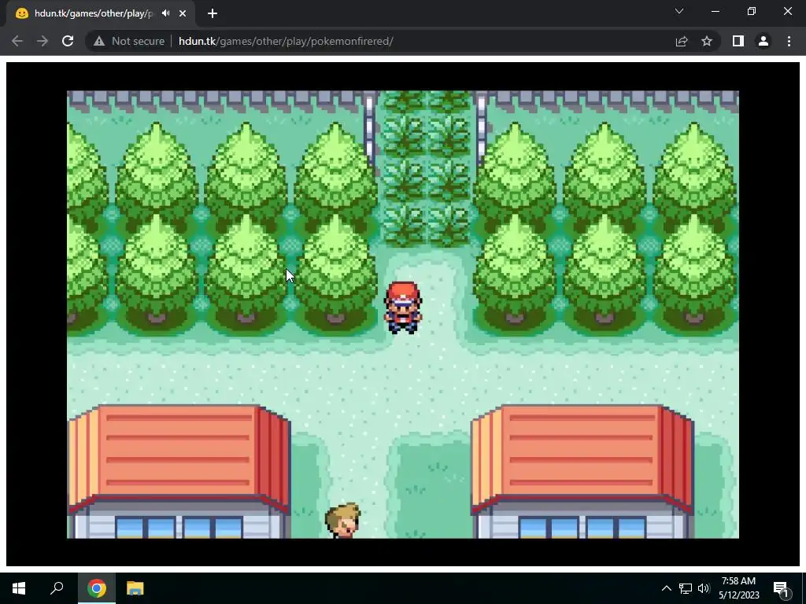
Task: Open the Windows Start menu
Action: 19,588
